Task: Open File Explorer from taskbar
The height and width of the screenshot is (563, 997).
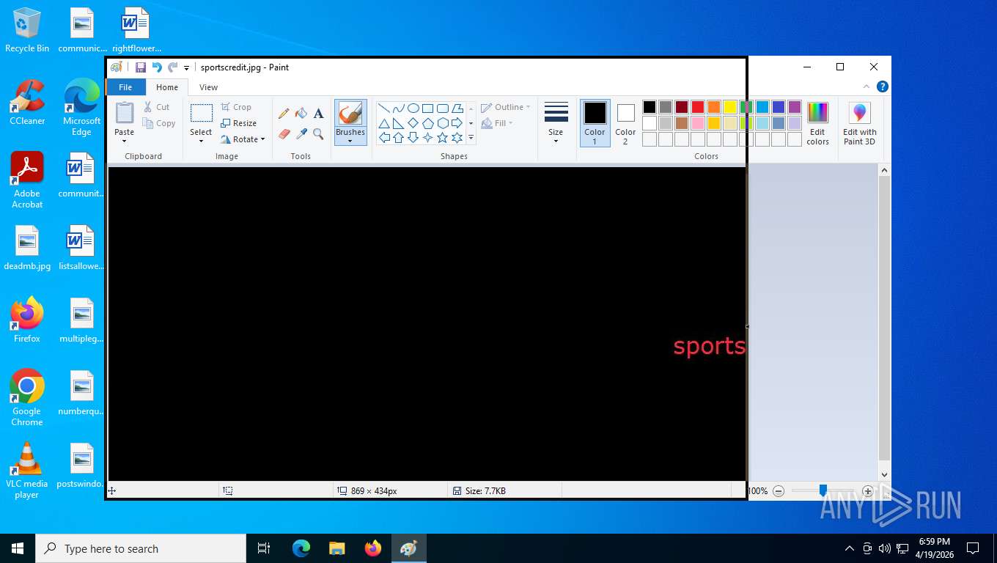Action: tap(336, 548)
